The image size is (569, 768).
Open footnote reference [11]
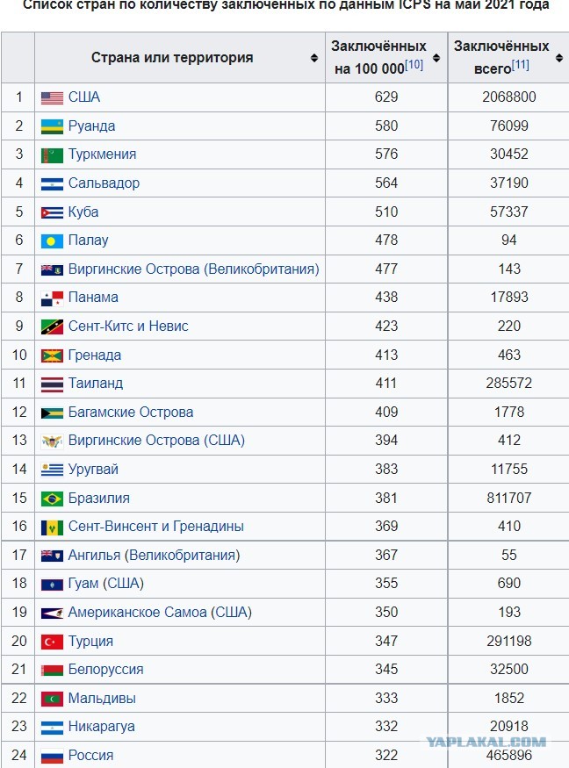(520, 65)
